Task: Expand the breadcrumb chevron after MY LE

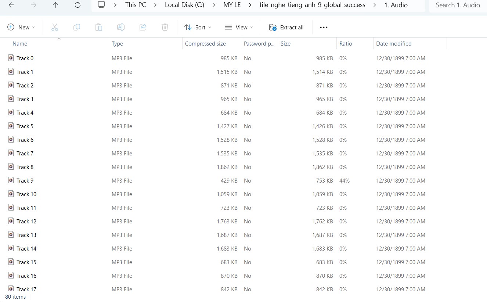Action: tap(249, 5)
